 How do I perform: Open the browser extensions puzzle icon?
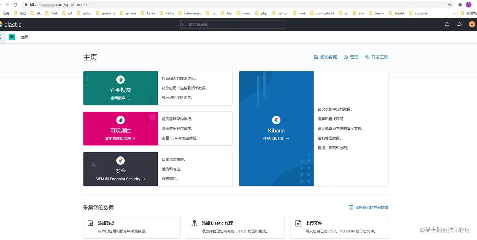tap(460, 5)
